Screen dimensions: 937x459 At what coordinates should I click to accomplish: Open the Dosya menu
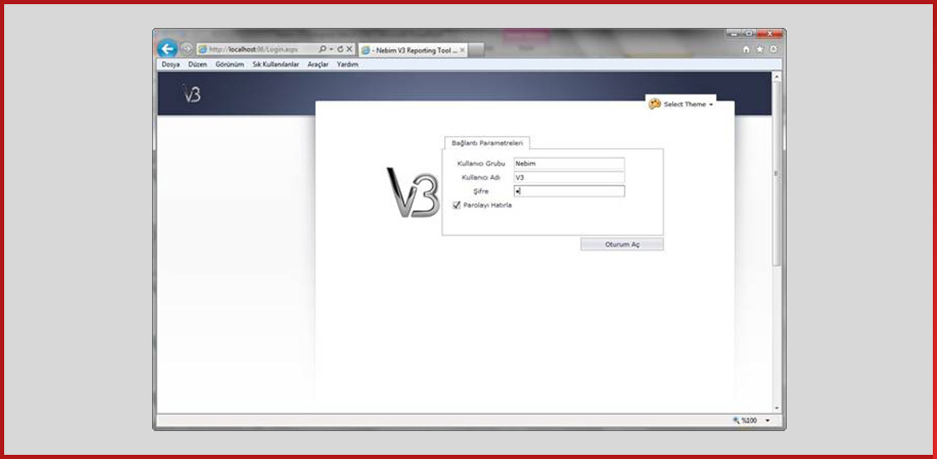(x=171, y=64)
